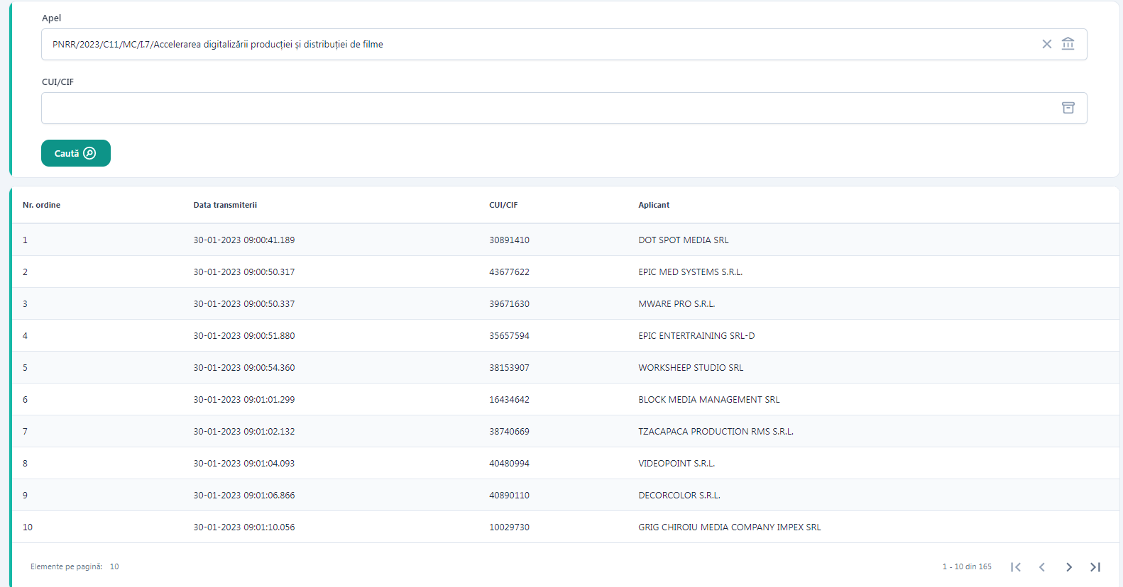
Task: Select VIDEOPOINT S.R.L. applicant
Action: click(676, 463)
